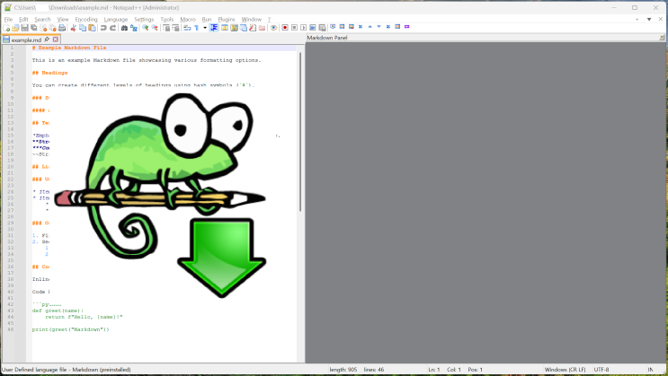The width and height of the screenshot is (668, 376).
Task: Click 'Ln: 1' in the status bar
Action: click(433, 370)
